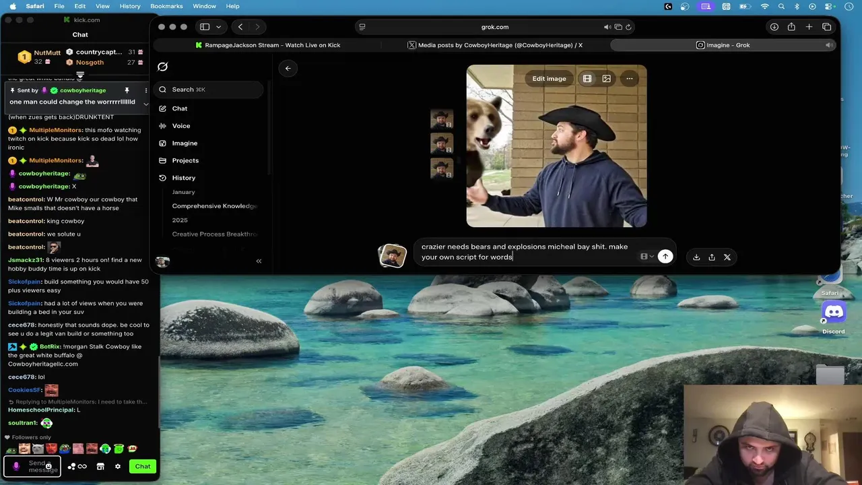Open Grok Chat from the sidebar

pyautogui.click(x=179, y=108)
